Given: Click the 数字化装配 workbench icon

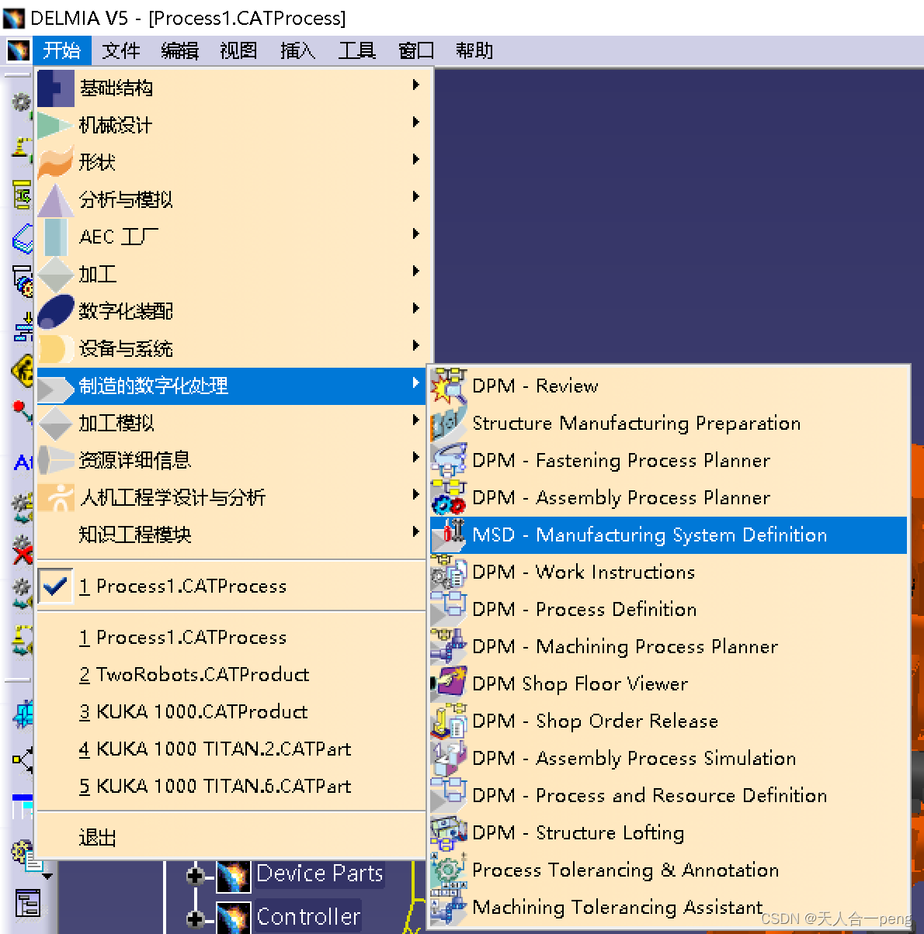Looking at the screenshot, I should tap(55, 311).
